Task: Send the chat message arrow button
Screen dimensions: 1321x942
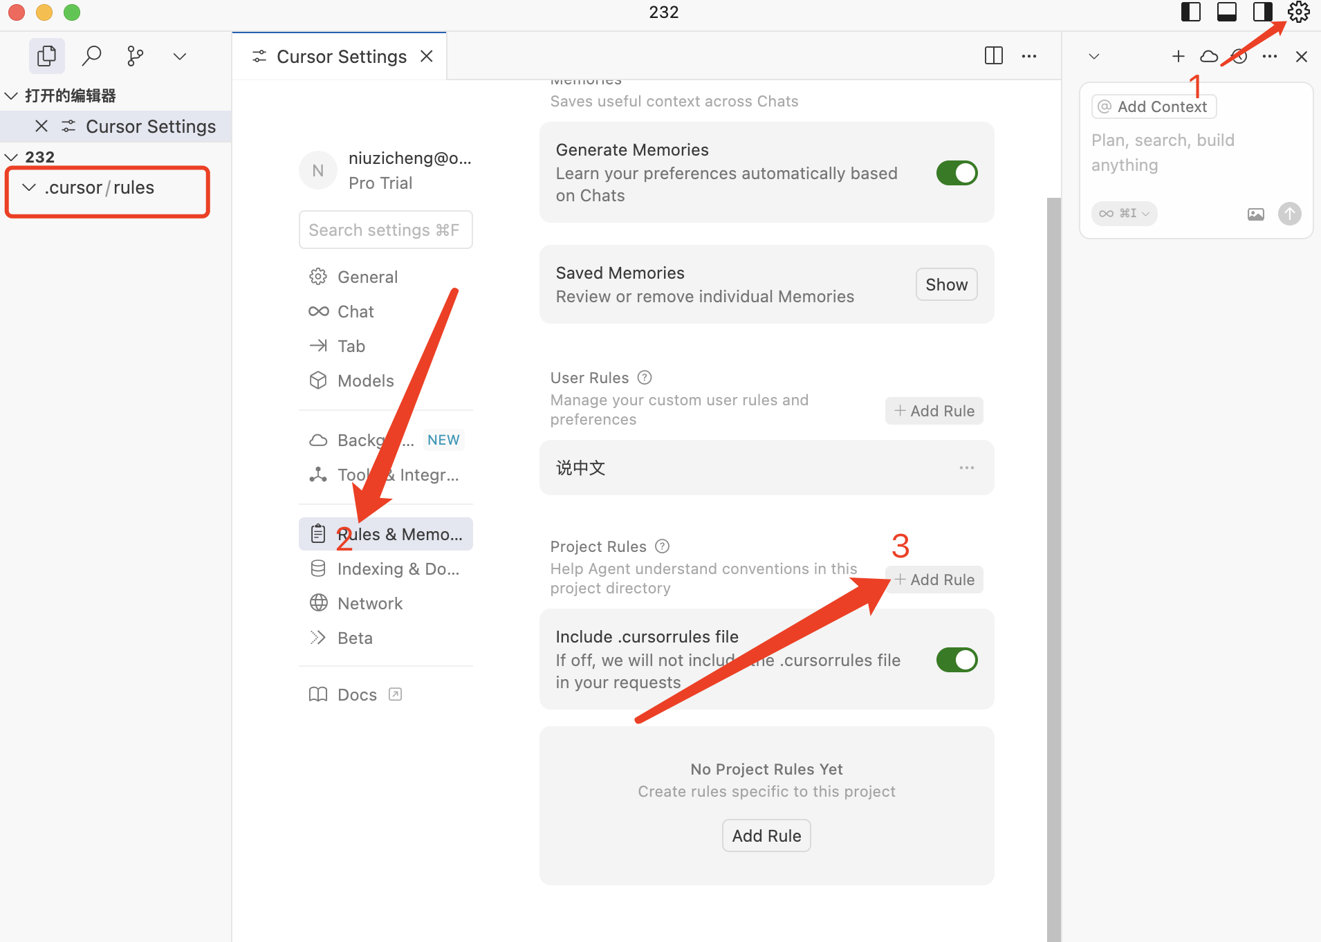Action: click(1289, 214)
